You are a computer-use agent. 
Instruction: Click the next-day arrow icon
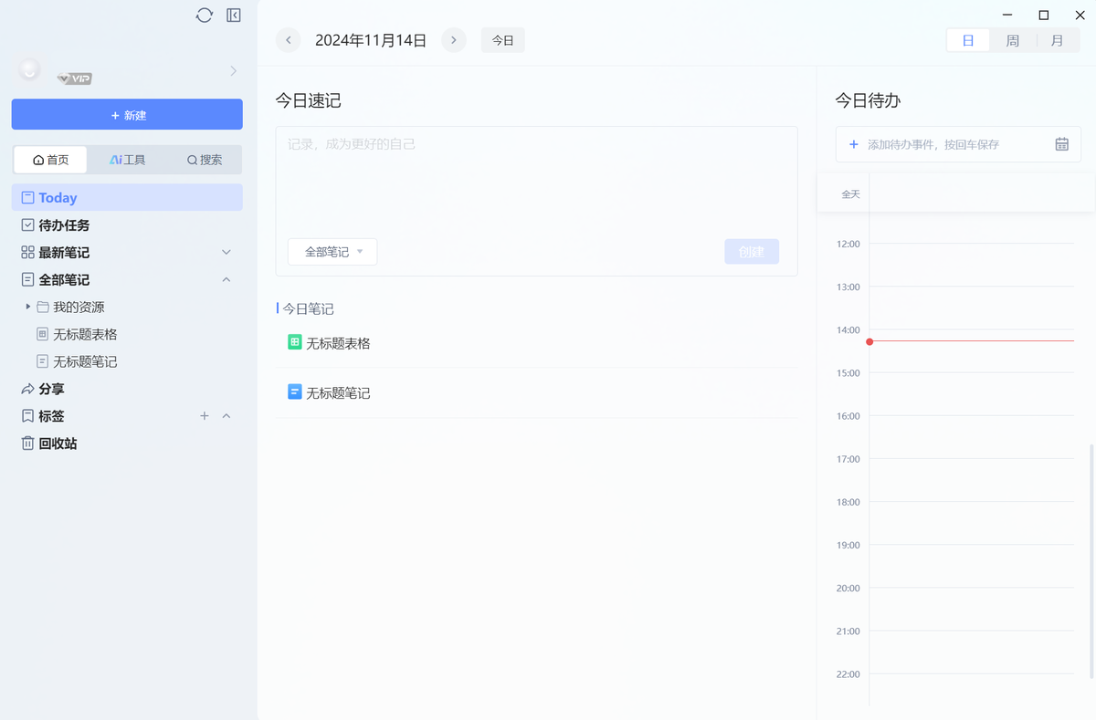coord(453,40)
